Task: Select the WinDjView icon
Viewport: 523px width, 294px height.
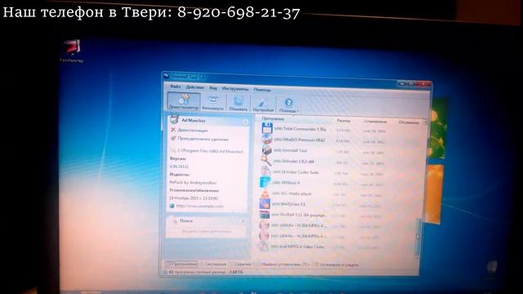Action: (x=265, y=203)
